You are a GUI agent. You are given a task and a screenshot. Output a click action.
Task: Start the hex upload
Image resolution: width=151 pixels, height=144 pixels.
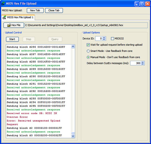coord(12,39)
